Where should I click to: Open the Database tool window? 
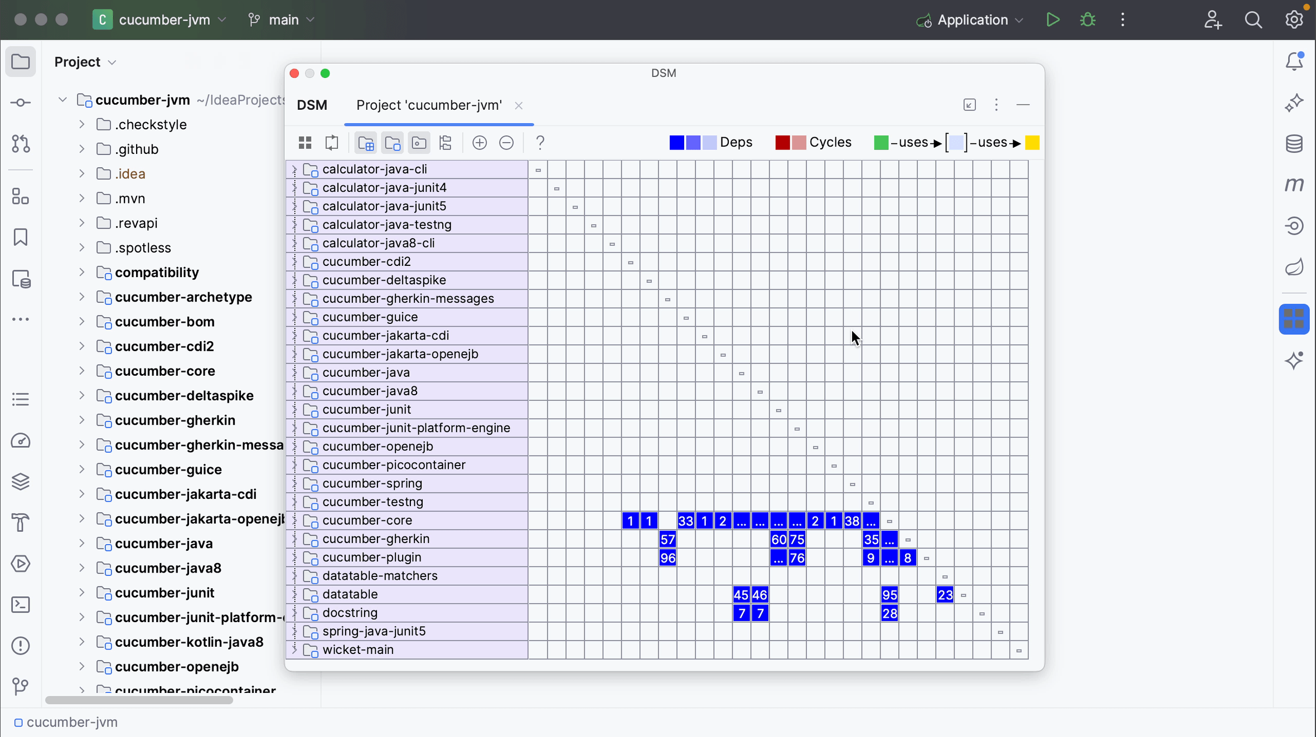pos(1294,144)
